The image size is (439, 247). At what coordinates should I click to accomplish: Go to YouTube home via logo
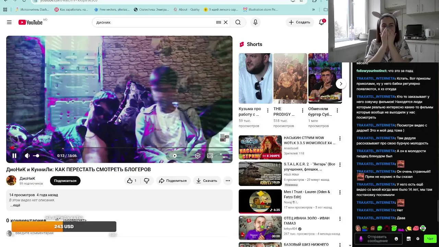[x=31, y=22]
